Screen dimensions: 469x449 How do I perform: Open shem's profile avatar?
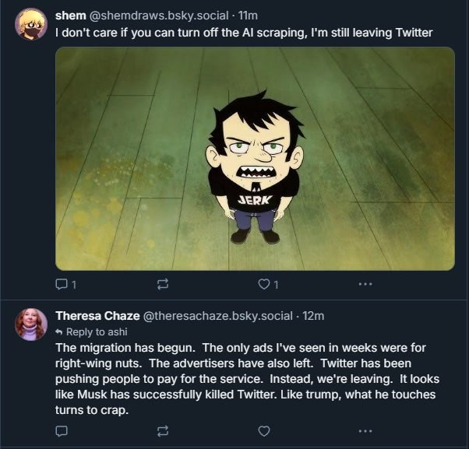31,24
